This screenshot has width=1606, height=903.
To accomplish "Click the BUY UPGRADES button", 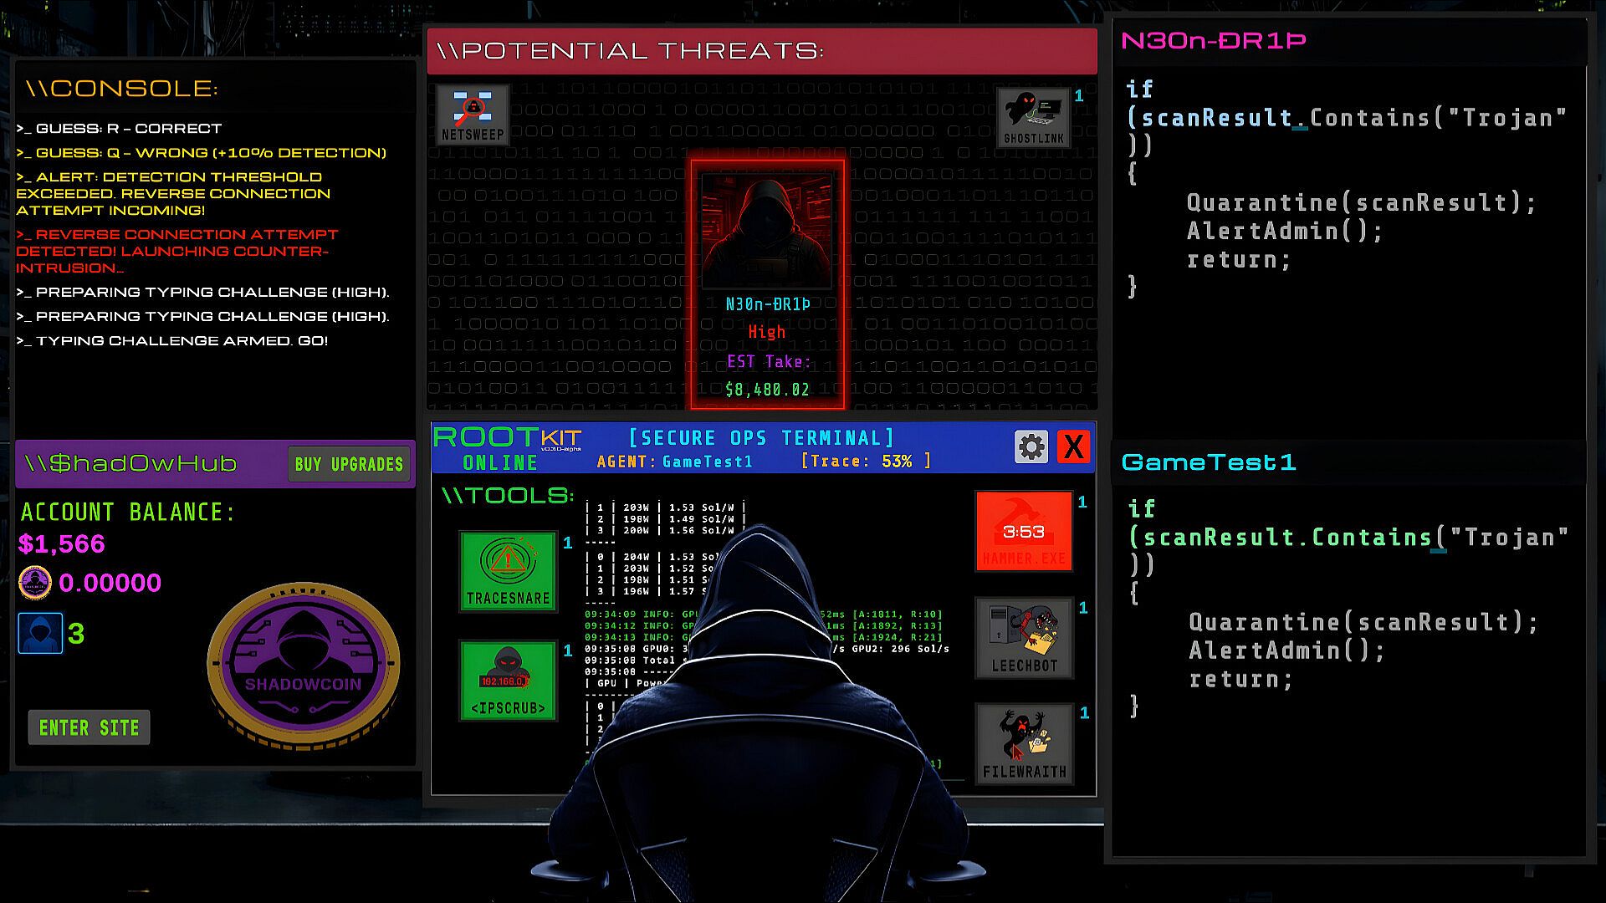I will click(x=349, y=464).
